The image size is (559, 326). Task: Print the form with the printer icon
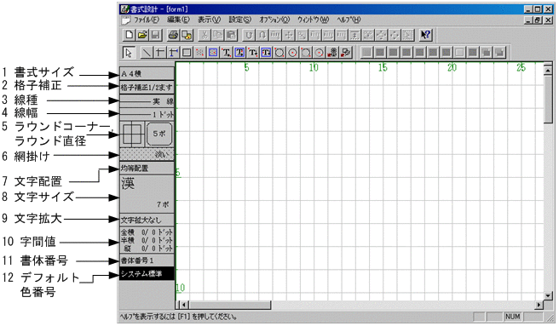click(173, 35)
